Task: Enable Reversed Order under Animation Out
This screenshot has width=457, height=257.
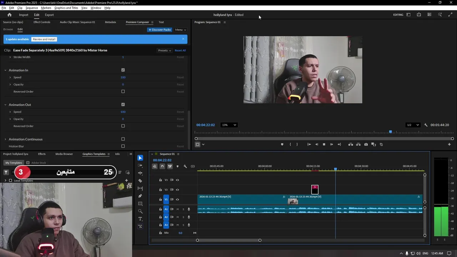Action: tap(123, 126)
